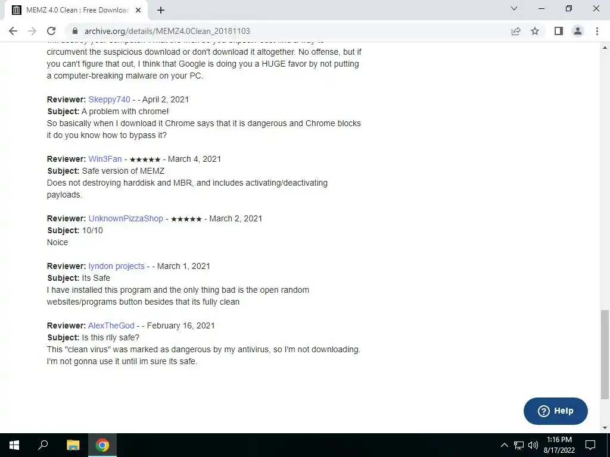Open the browser side panel
610x457 pixels.
[x=559, y=31]
